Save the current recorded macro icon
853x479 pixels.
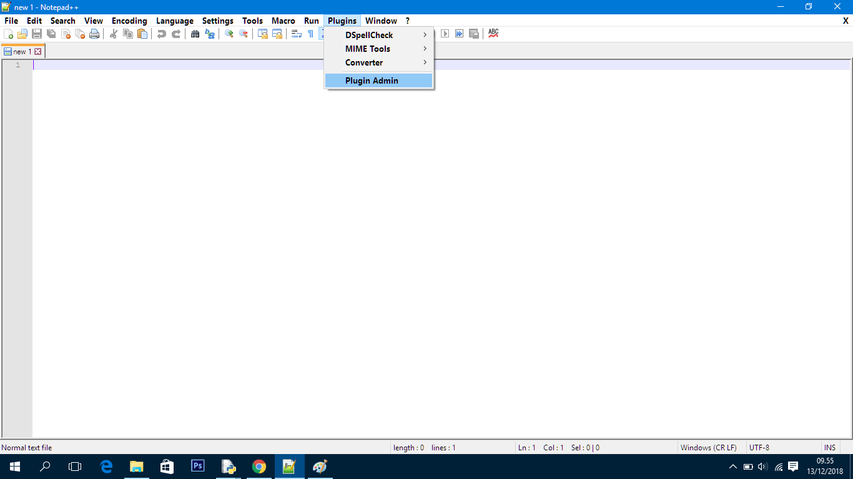coord(474,34)
